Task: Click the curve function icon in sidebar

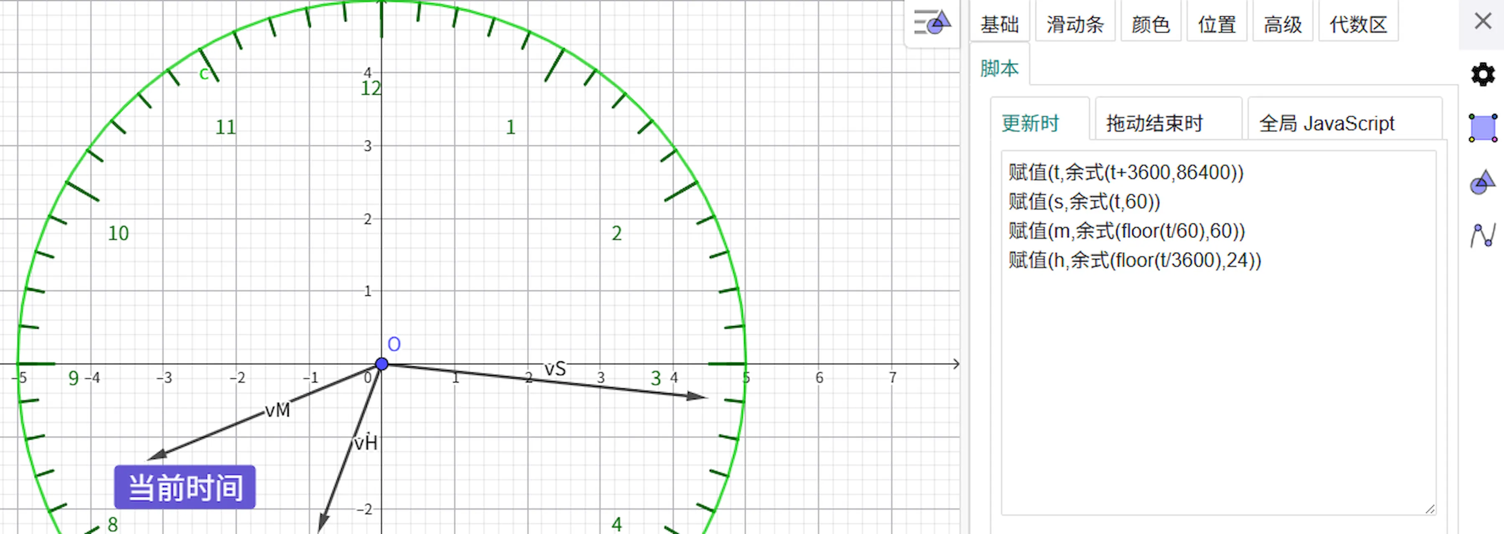Action: click(x=1482, y=235)
